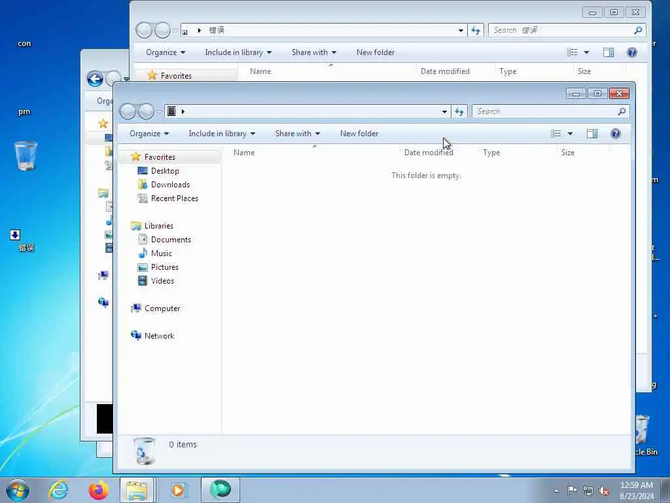The image size is (670, 503).
Task: Open Organize dropdown in 错误 window
Action: 166,52
